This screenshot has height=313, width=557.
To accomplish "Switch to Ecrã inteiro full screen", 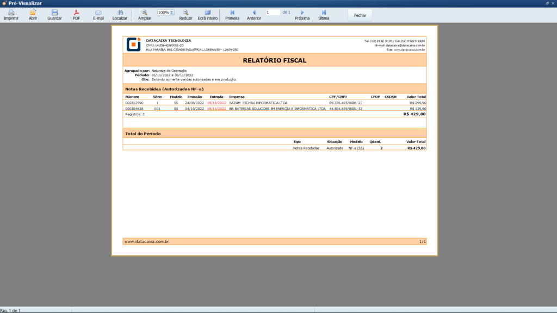I will (207, 12).
